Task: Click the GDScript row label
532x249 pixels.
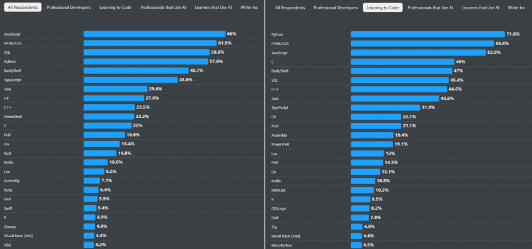Action: tap(279, 208)
